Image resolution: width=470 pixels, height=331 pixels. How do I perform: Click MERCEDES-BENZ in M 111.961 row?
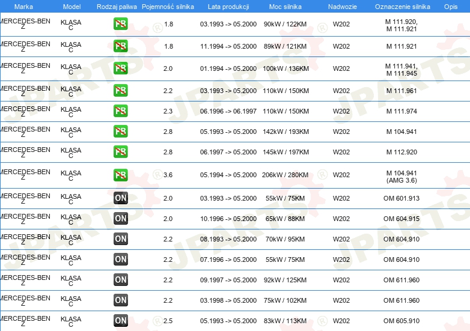pyautogui.click(x=25, y=91)
